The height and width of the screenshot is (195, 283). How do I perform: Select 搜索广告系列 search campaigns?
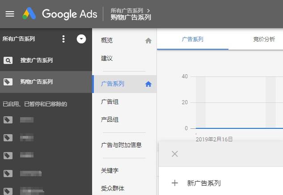36,60
